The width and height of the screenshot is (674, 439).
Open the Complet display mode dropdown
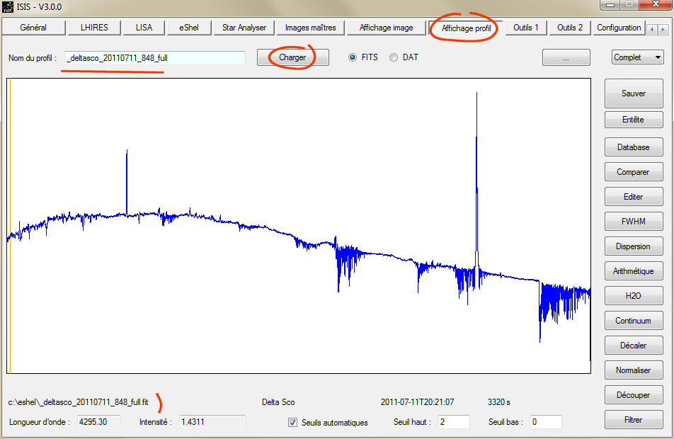[636, 57]
